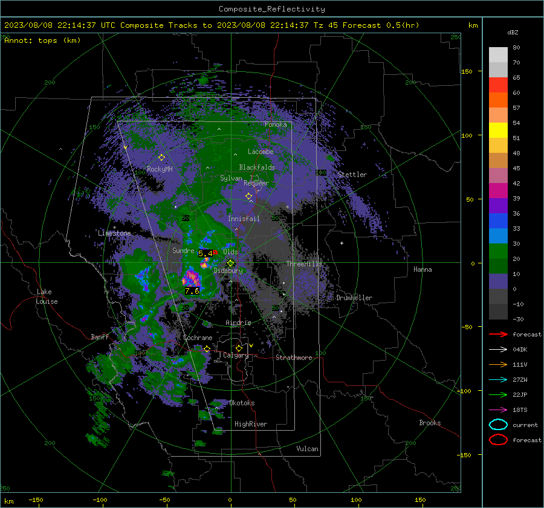
Task: Click the cyan current ellipse legend symbol
Action: pos(498,425)
